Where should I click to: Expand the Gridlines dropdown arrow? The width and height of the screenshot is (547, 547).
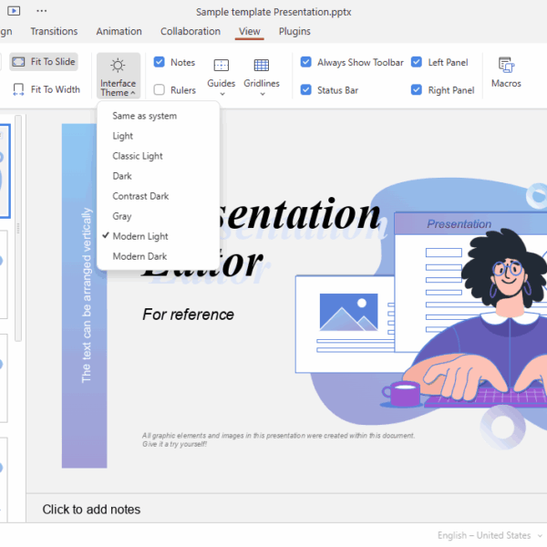[263, 94]
